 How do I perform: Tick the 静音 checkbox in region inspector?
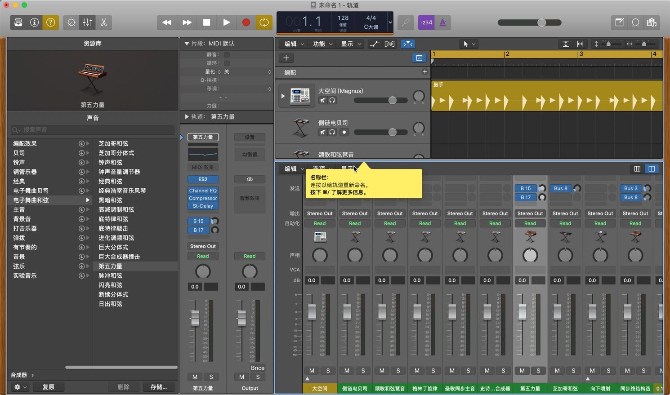227,54
